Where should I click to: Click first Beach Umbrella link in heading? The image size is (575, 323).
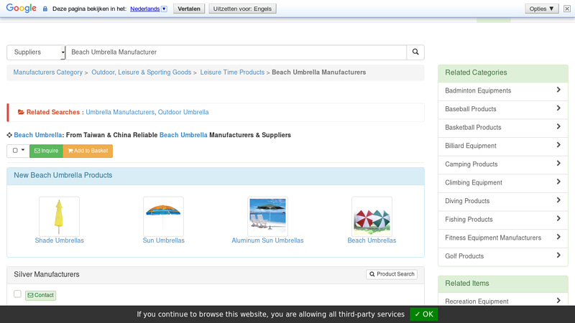[38, 135]
